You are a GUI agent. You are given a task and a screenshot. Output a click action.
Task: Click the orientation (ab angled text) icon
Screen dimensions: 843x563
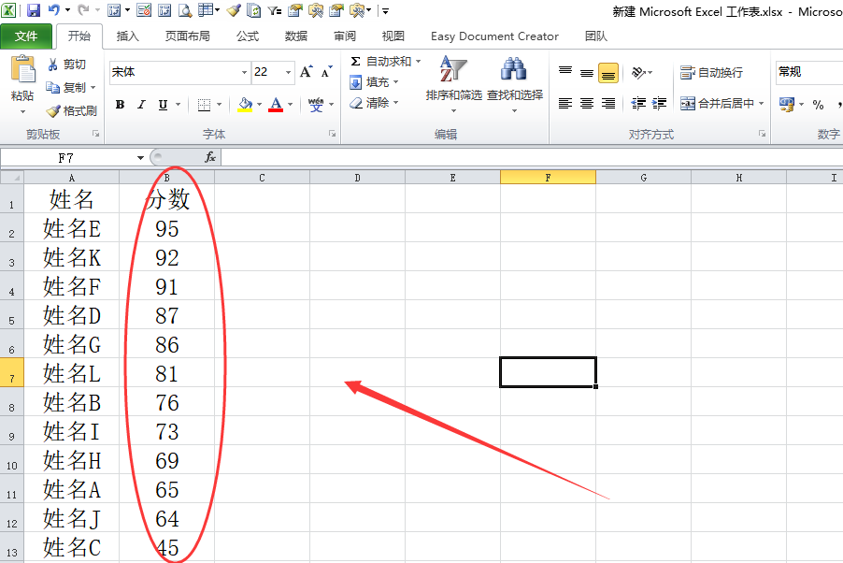638,72
